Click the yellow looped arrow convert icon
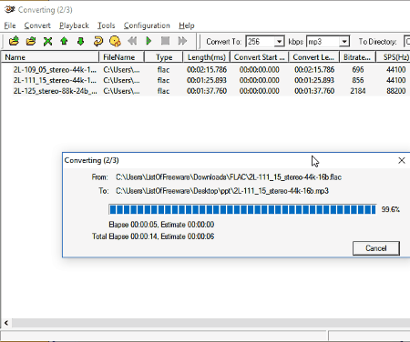410x342 pixels. 97,41
